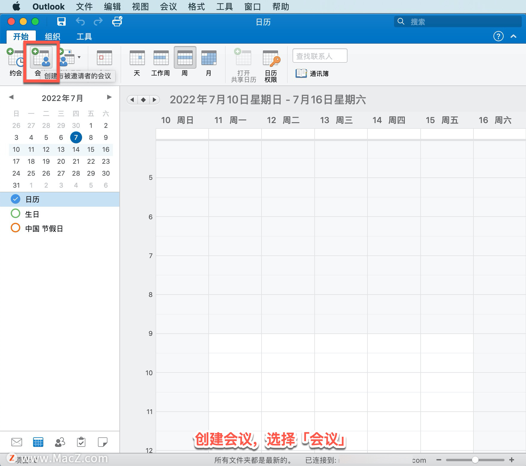
Task: Expand the new items dropdown arrow
Action: (x=79, y=57)
